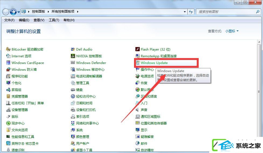Open the 设备和打印机 icon
This screenshot has width=263, height=153.
click(x=73, y=110)
